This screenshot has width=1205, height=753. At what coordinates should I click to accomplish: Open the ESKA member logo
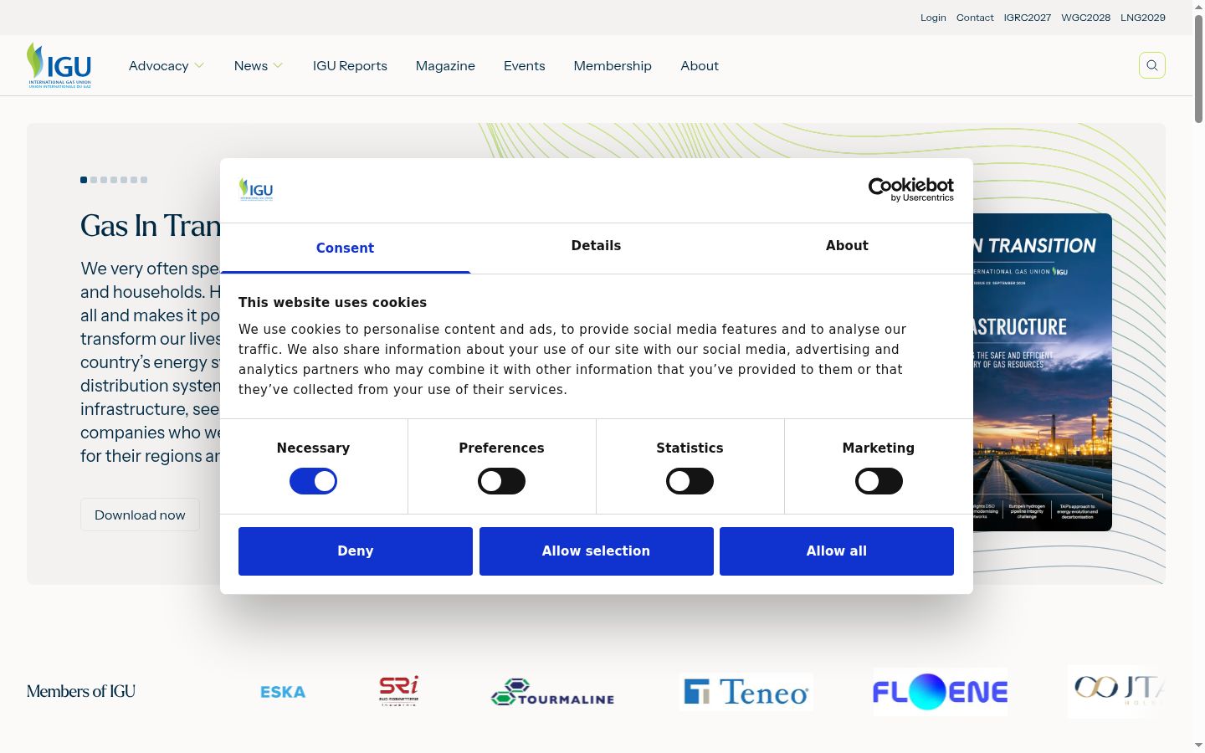click(283, 692)
